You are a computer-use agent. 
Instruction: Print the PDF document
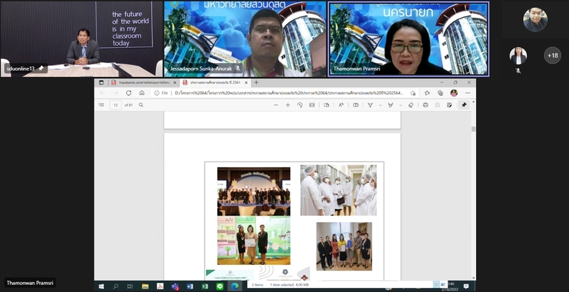tap(425, 105)
